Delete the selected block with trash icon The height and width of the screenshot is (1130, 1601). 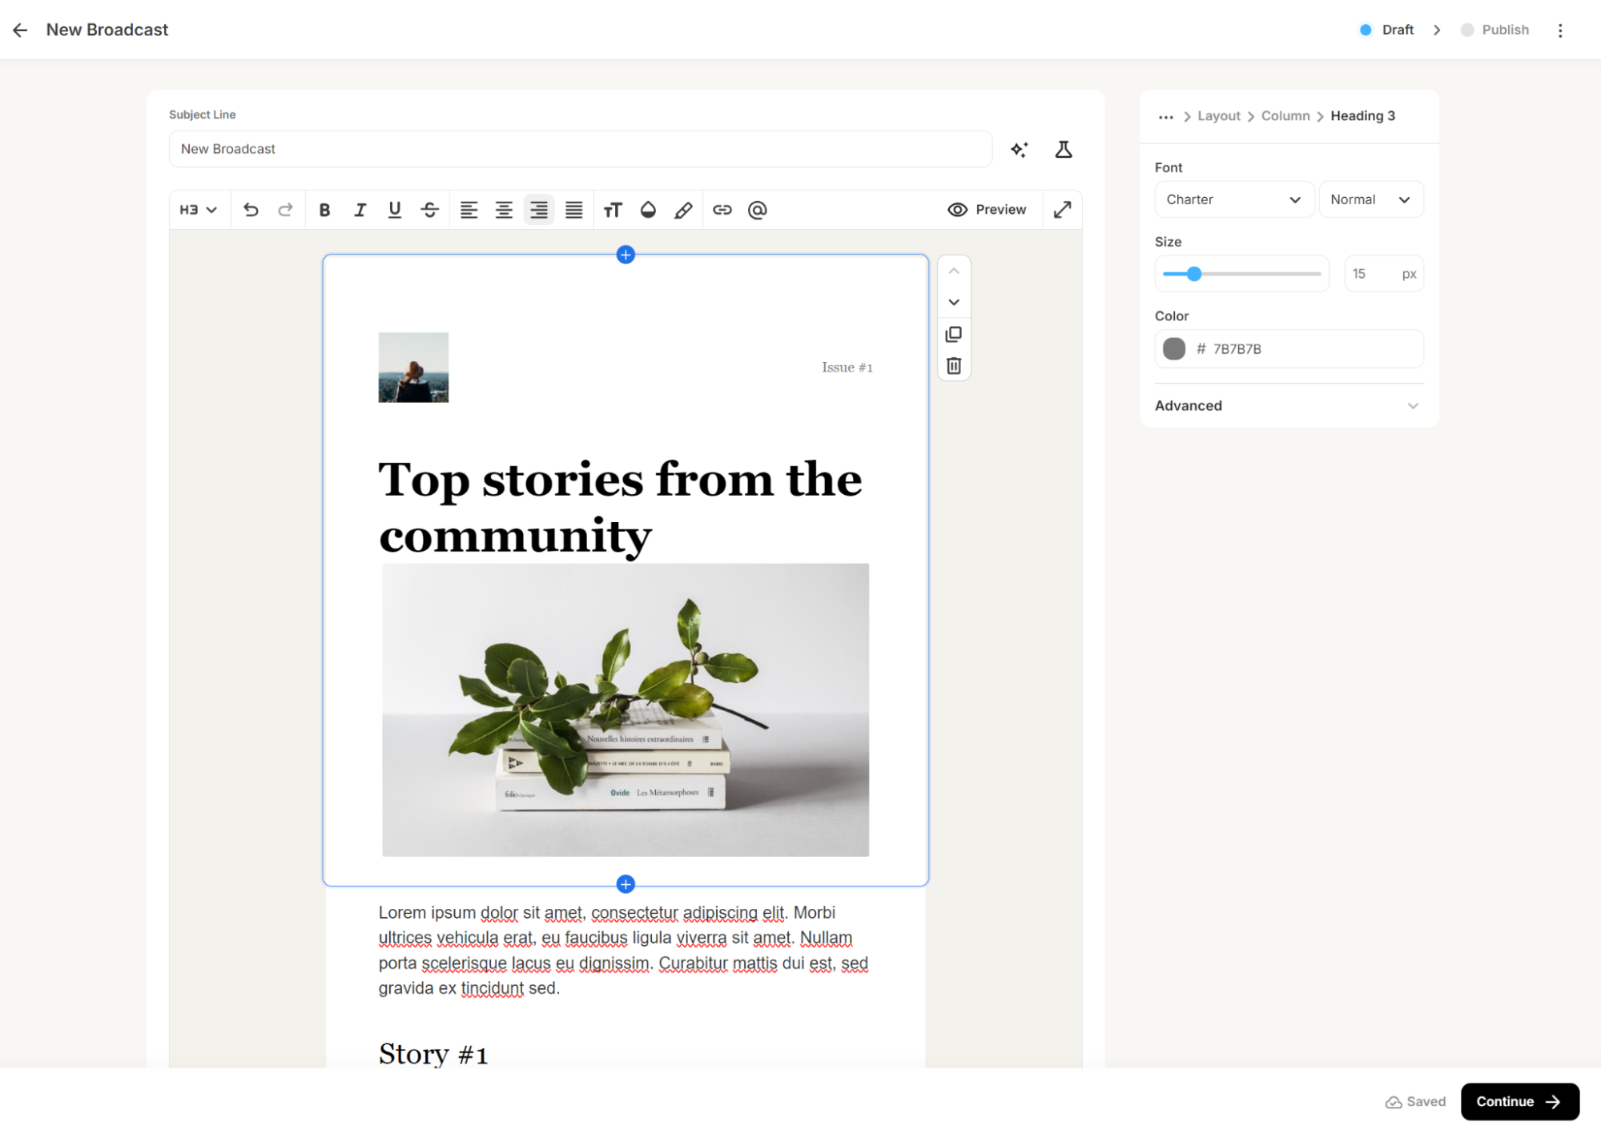[953, 366]
